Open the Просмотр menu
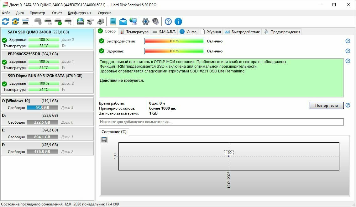The height and width of the screenshot is (207, 356). [x=37, y=13]
